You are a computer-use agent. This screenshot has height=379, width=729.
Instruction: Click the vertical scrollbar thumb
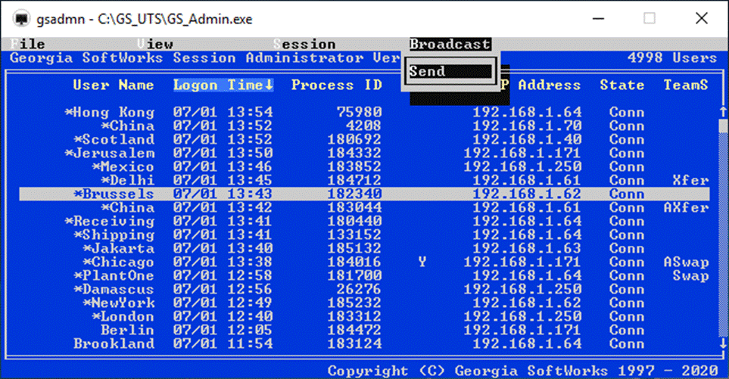tap(723, 126)
